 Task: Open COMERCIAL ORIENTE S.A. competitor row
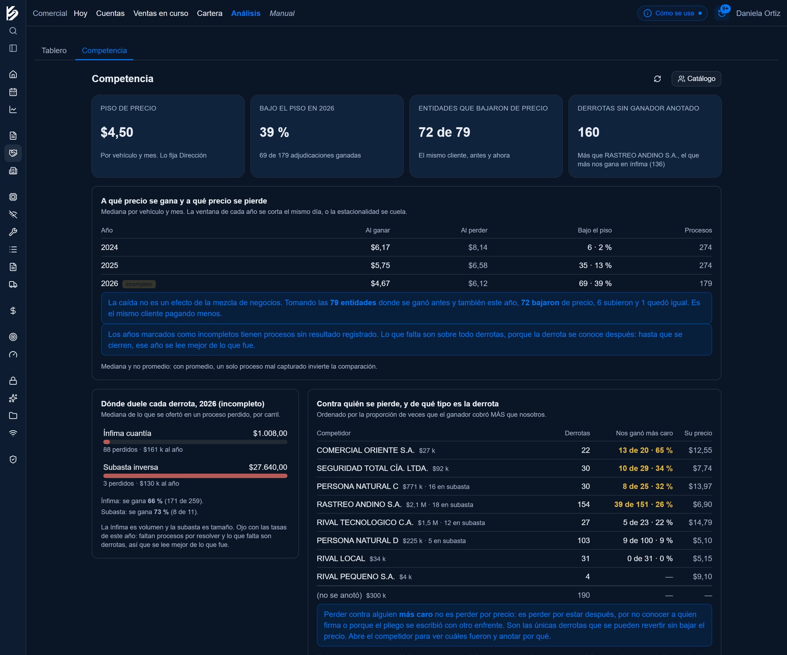pos(514,450)
